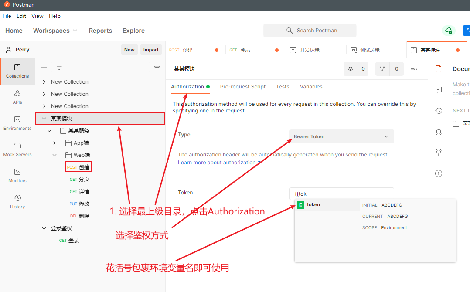Select the token variable suggestion
The width and height of the screenshot is (470, 292).
point(327,205)
